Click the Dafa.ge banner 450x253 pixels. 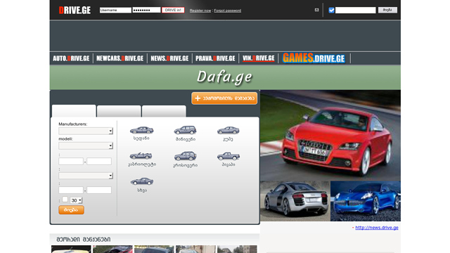[x=225, y=77]
